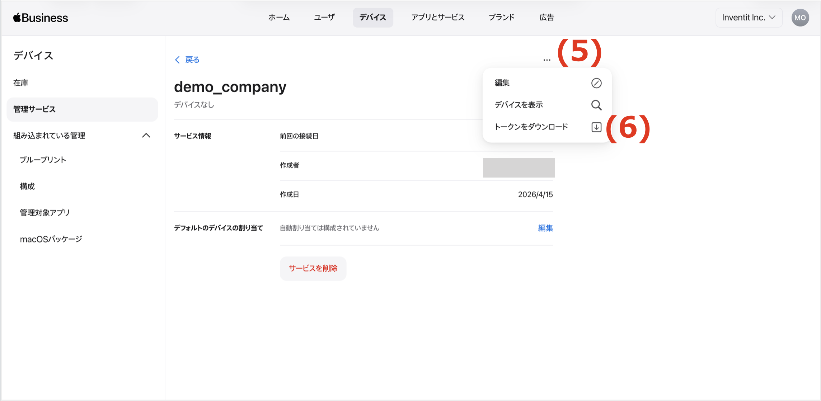Click the 作成日 row label
The image size is (821, 401).
[290, 194]
